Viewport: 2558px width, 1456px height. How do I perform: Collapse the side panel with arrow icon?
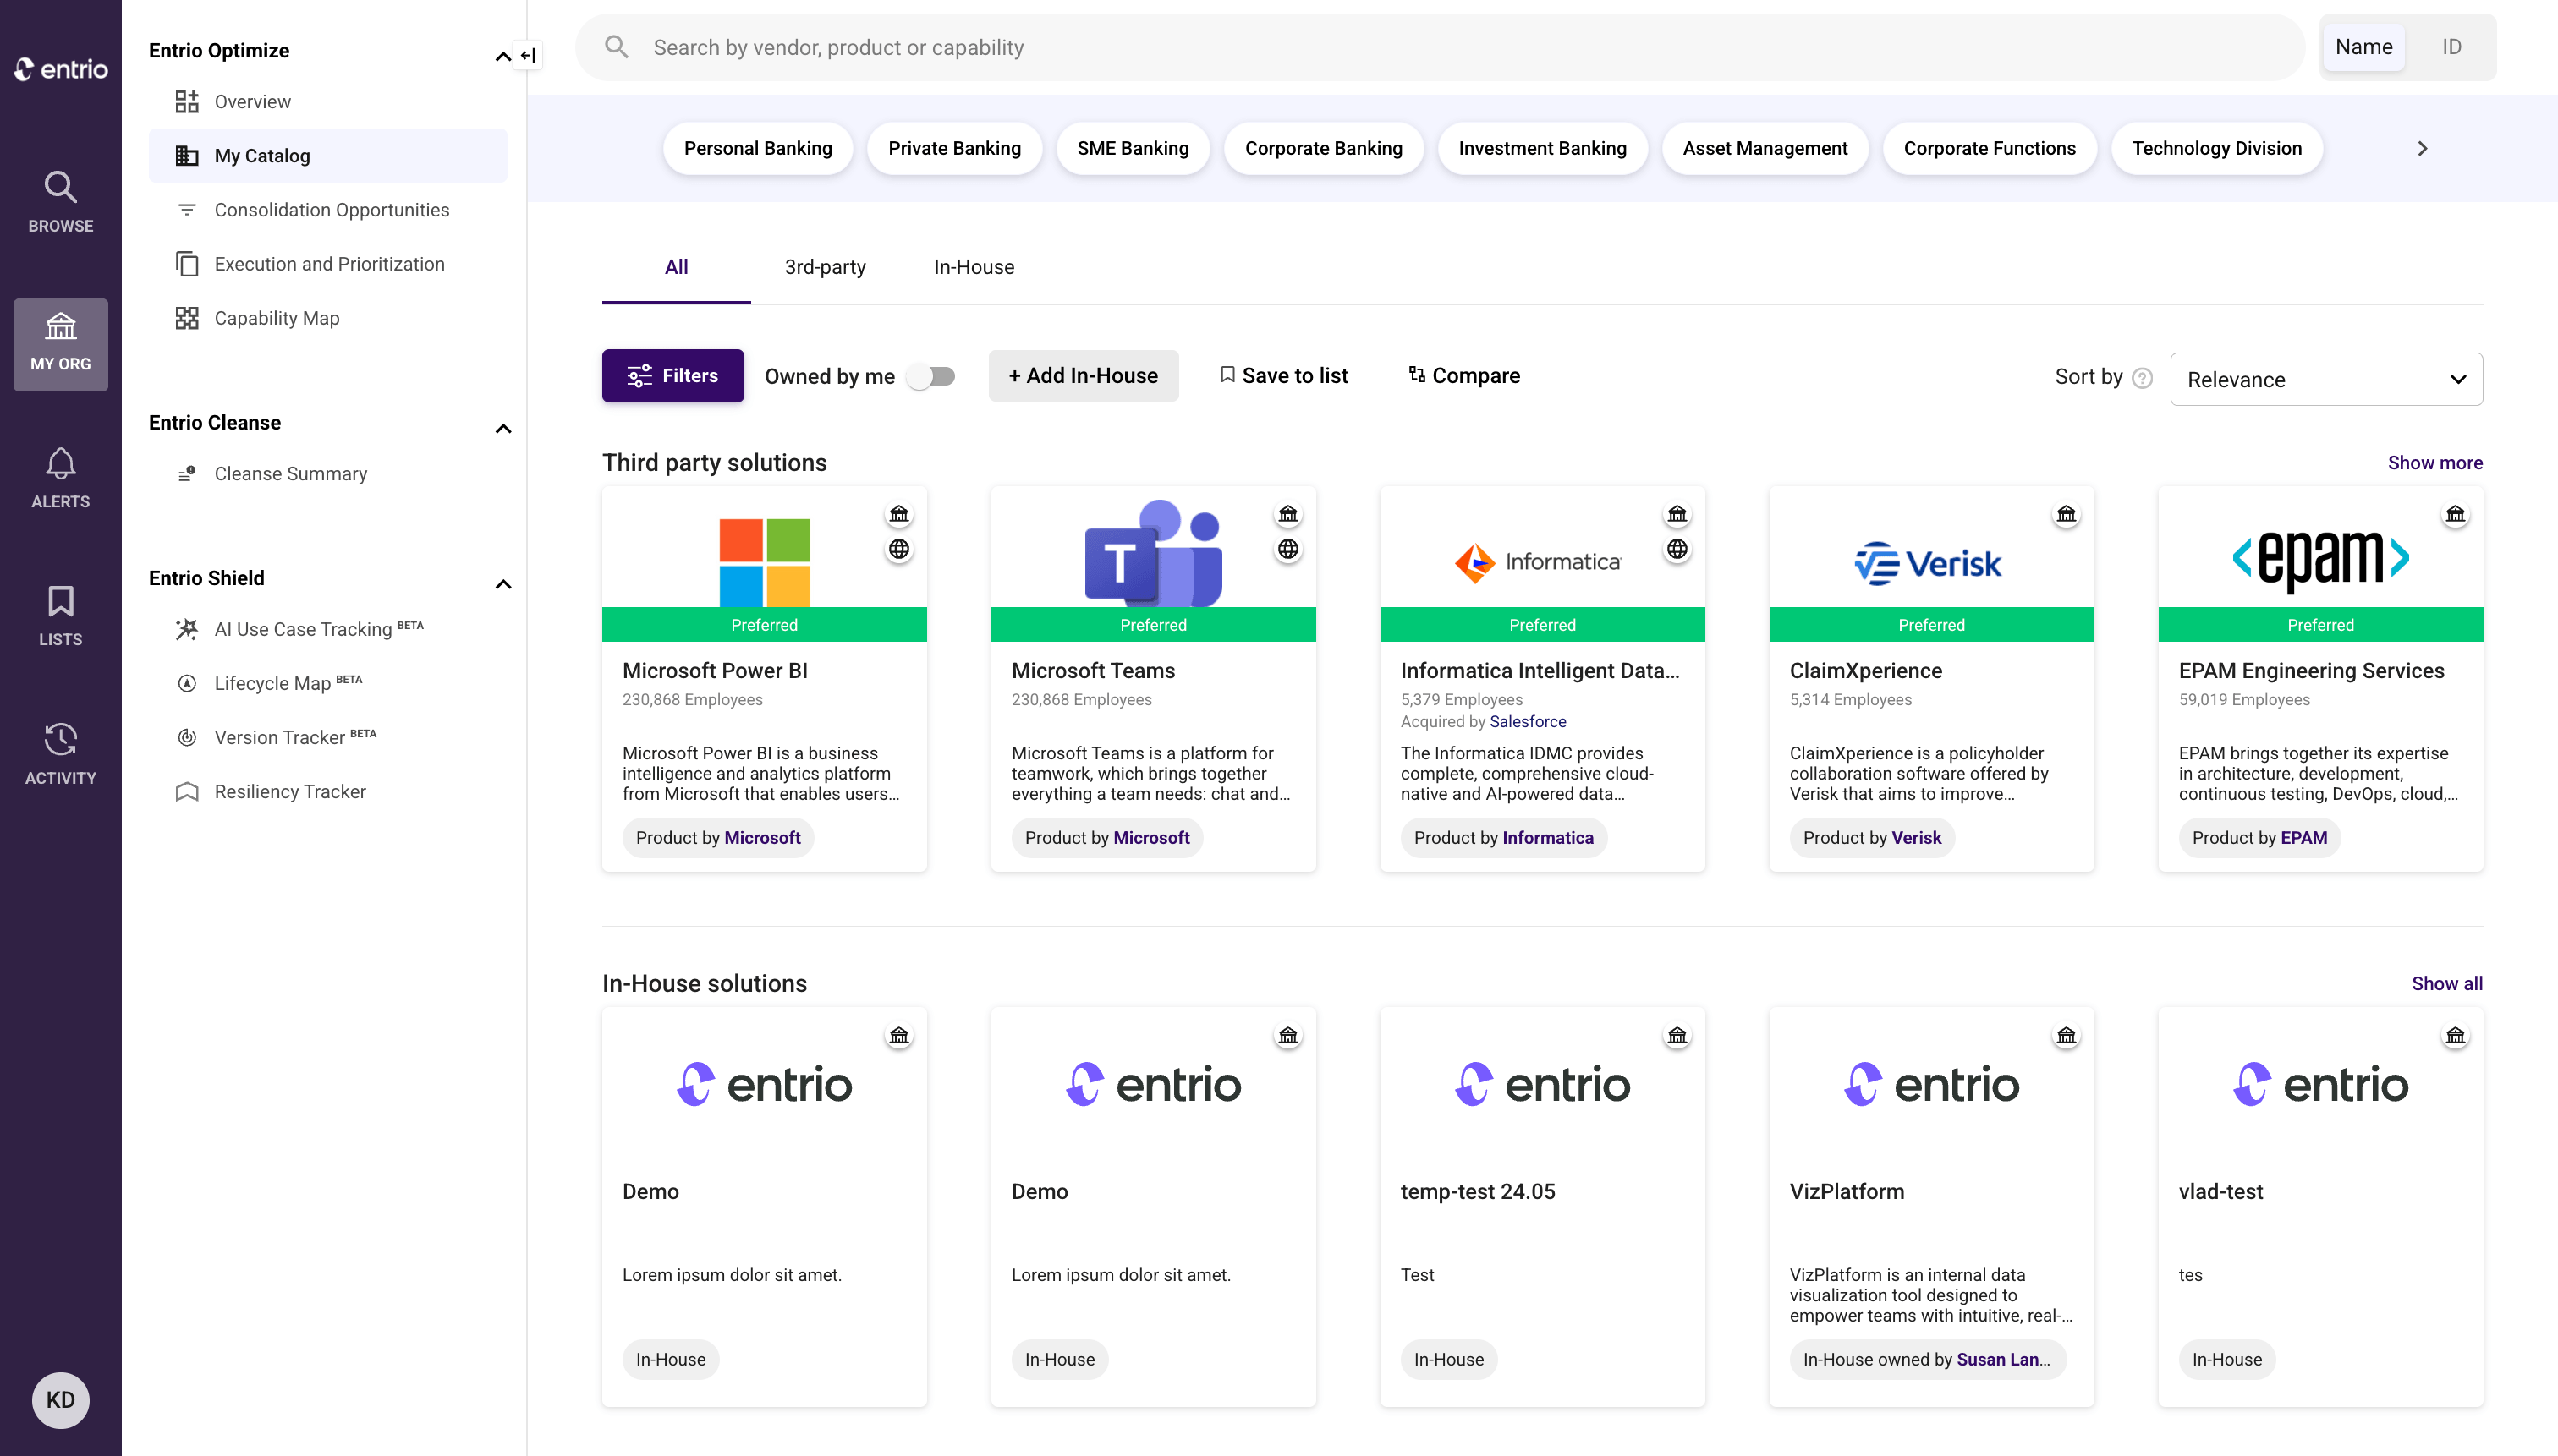point(528,55)
